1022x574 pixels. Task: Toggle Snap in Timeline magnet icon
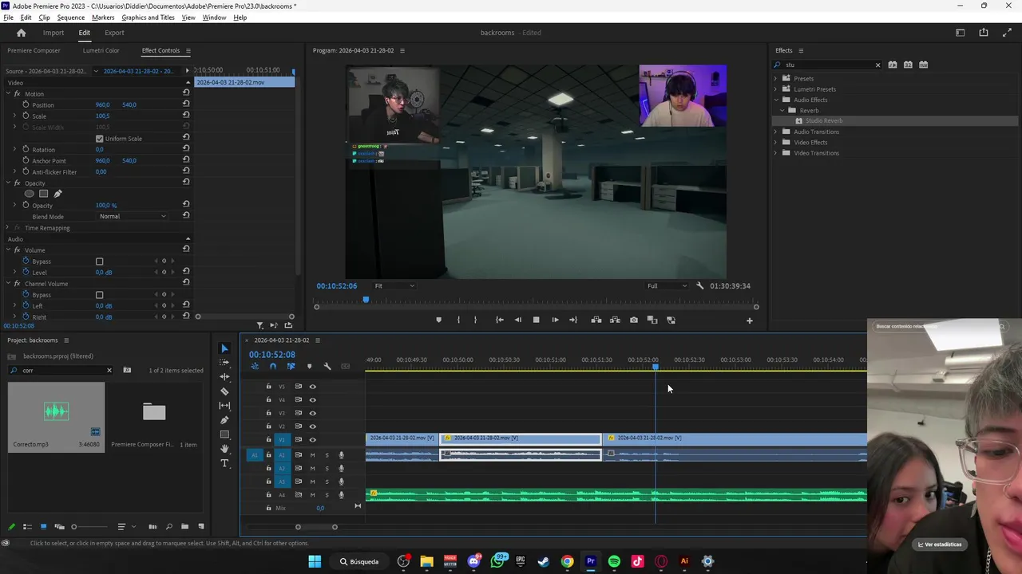click(x=273, y=367)
